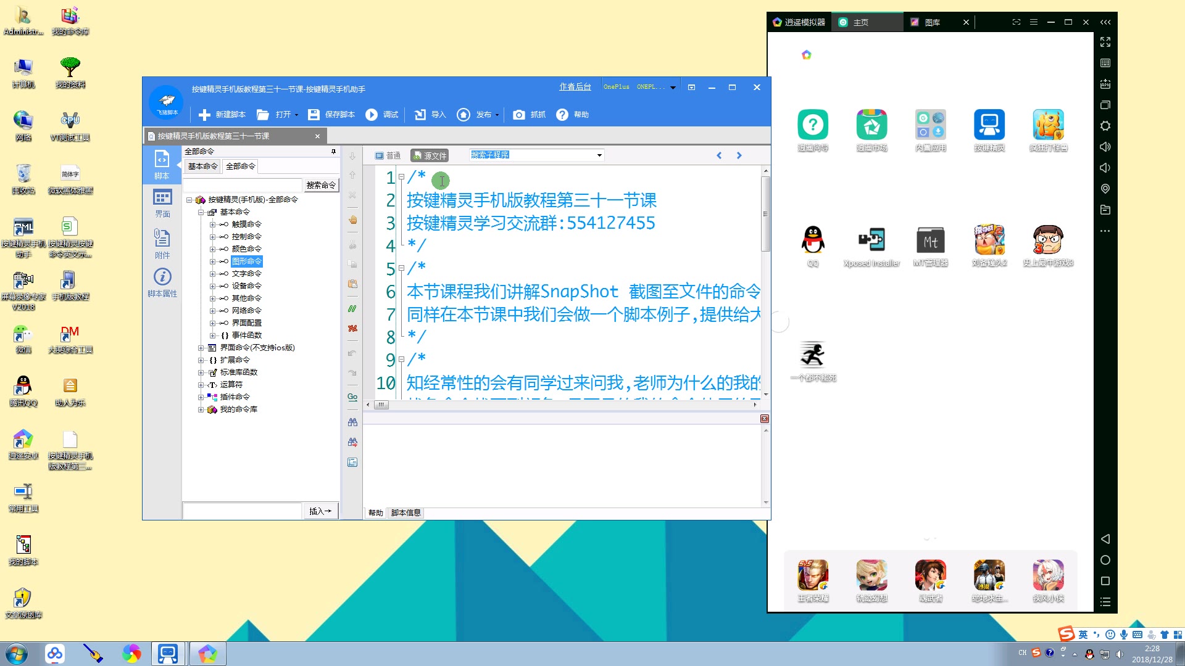This screenshot has width=1185, height=666.
Task: Expand the 图形命令 tree node
Action: point(212,261)
